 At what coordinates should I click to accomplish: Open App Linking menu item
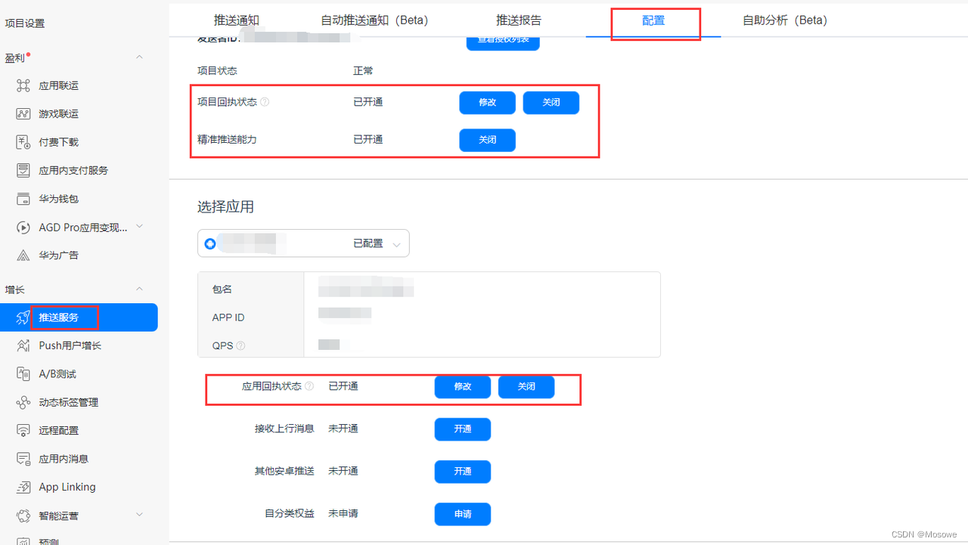[67, 487]
